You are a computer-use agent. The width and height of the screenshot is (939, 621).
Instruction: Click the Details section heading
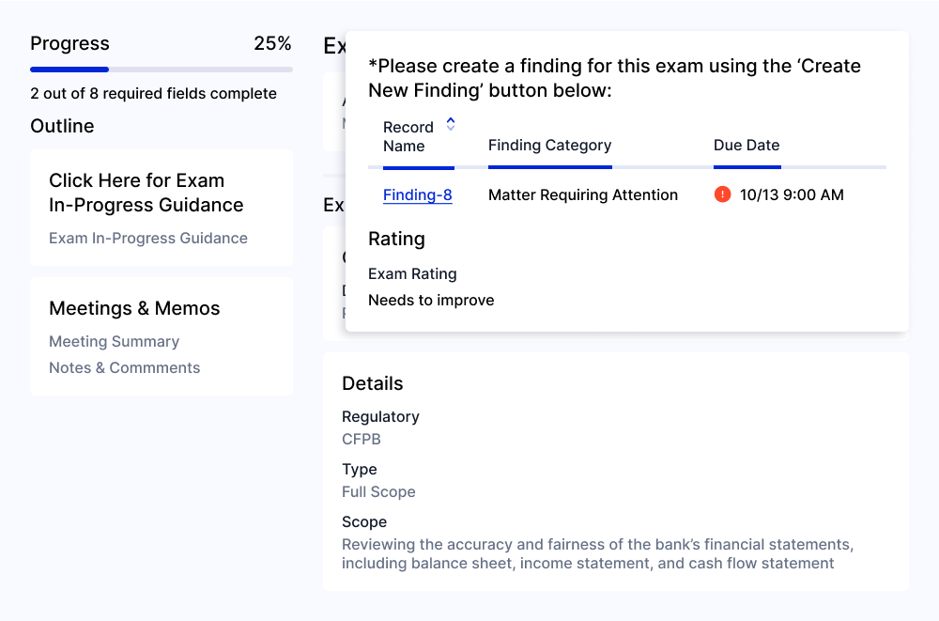click(373, 383)
